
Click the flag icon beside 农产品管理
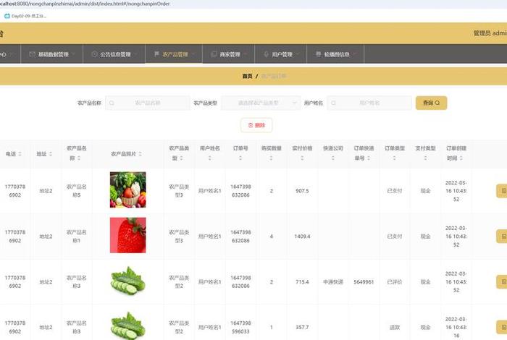pos(156,54)
